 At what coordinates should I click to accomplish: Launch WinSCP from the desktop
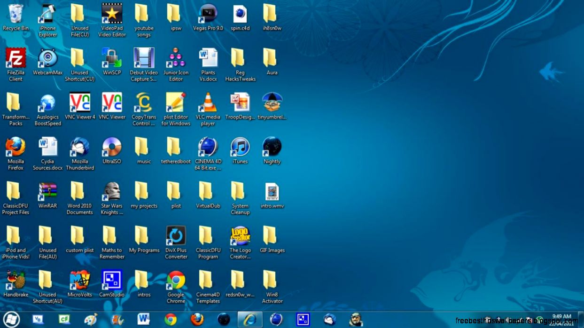click(112, 62)
